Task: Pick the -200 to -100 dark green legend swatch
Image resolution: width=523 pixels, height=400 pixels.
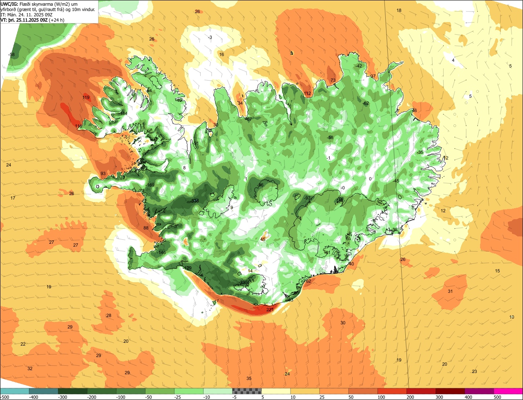Action: (102, 391)
